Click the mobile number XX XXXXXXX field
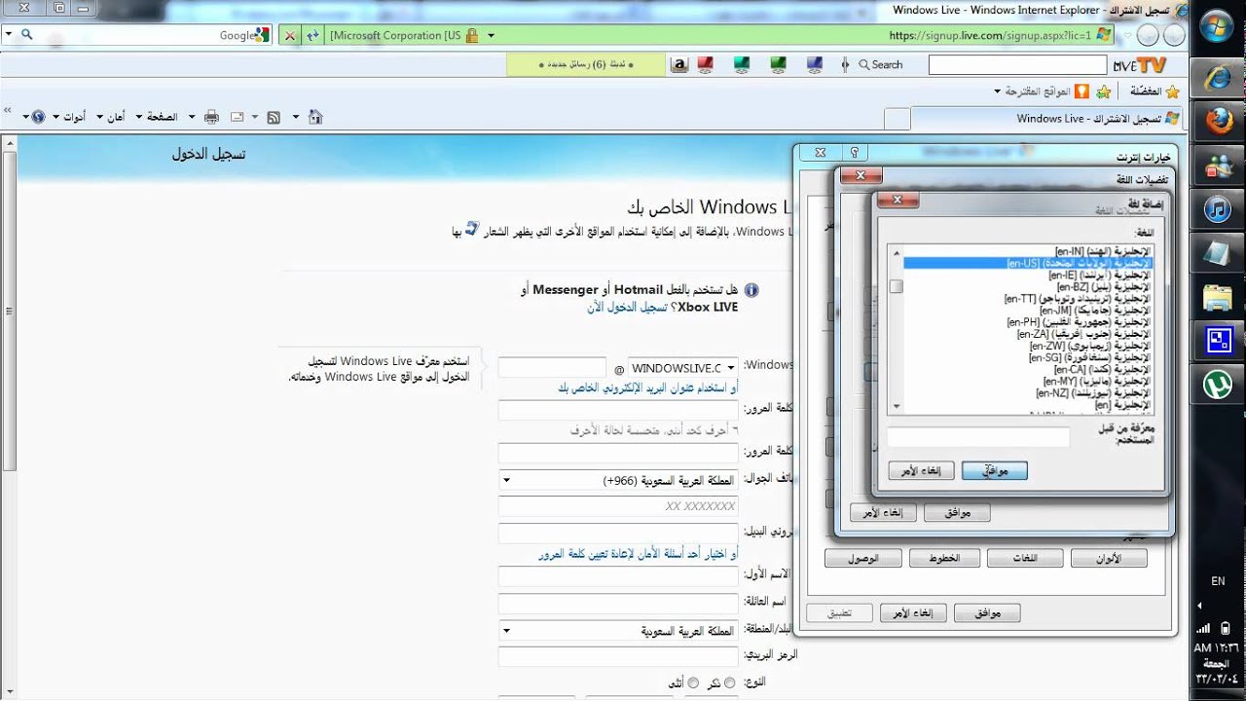The height and width of the screenshot is (701, 1246). (x=618, y=506)
